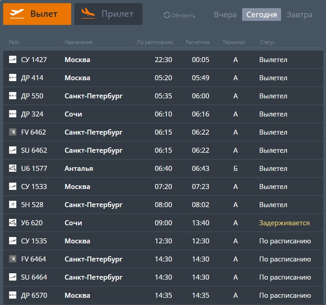Click the Задерживается status for У6 620
The height and width of the screenshot is (305, 326).
(x=284, y=223)
